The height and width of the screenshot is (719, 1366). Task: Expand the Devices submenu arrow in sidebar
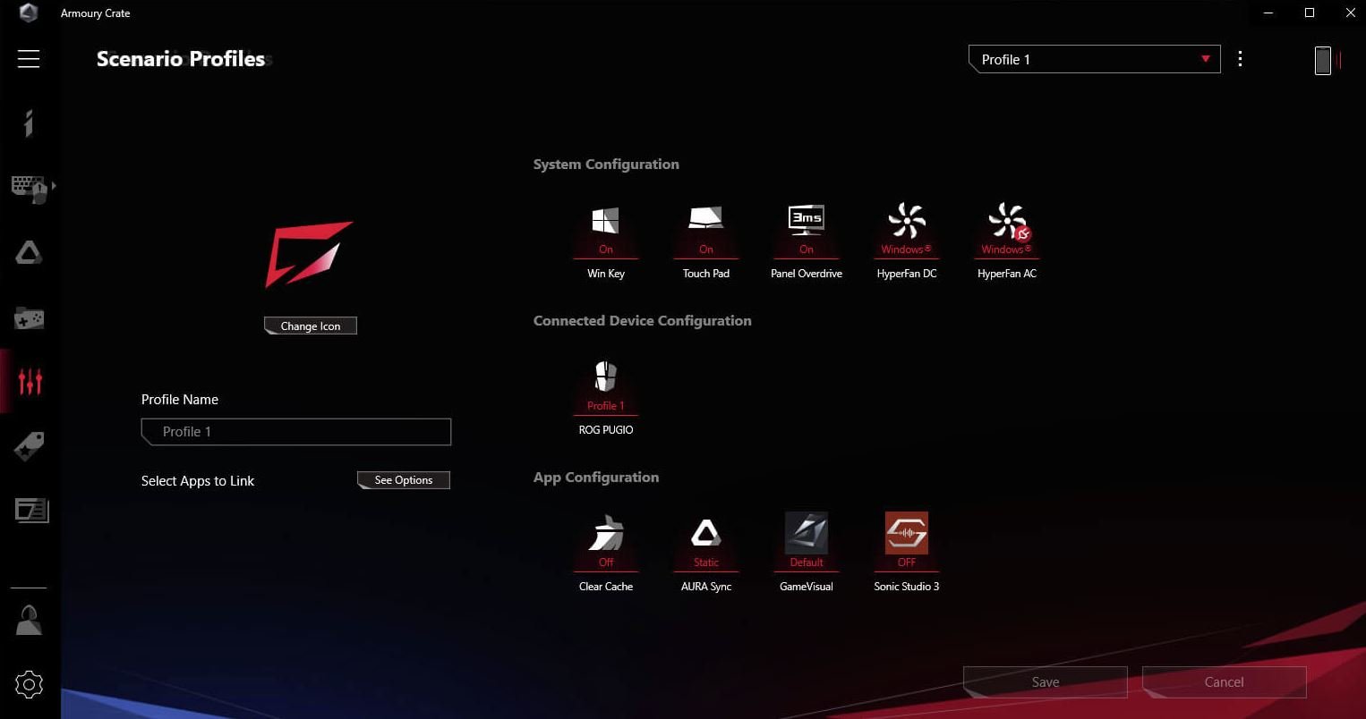tap(54, 186)
